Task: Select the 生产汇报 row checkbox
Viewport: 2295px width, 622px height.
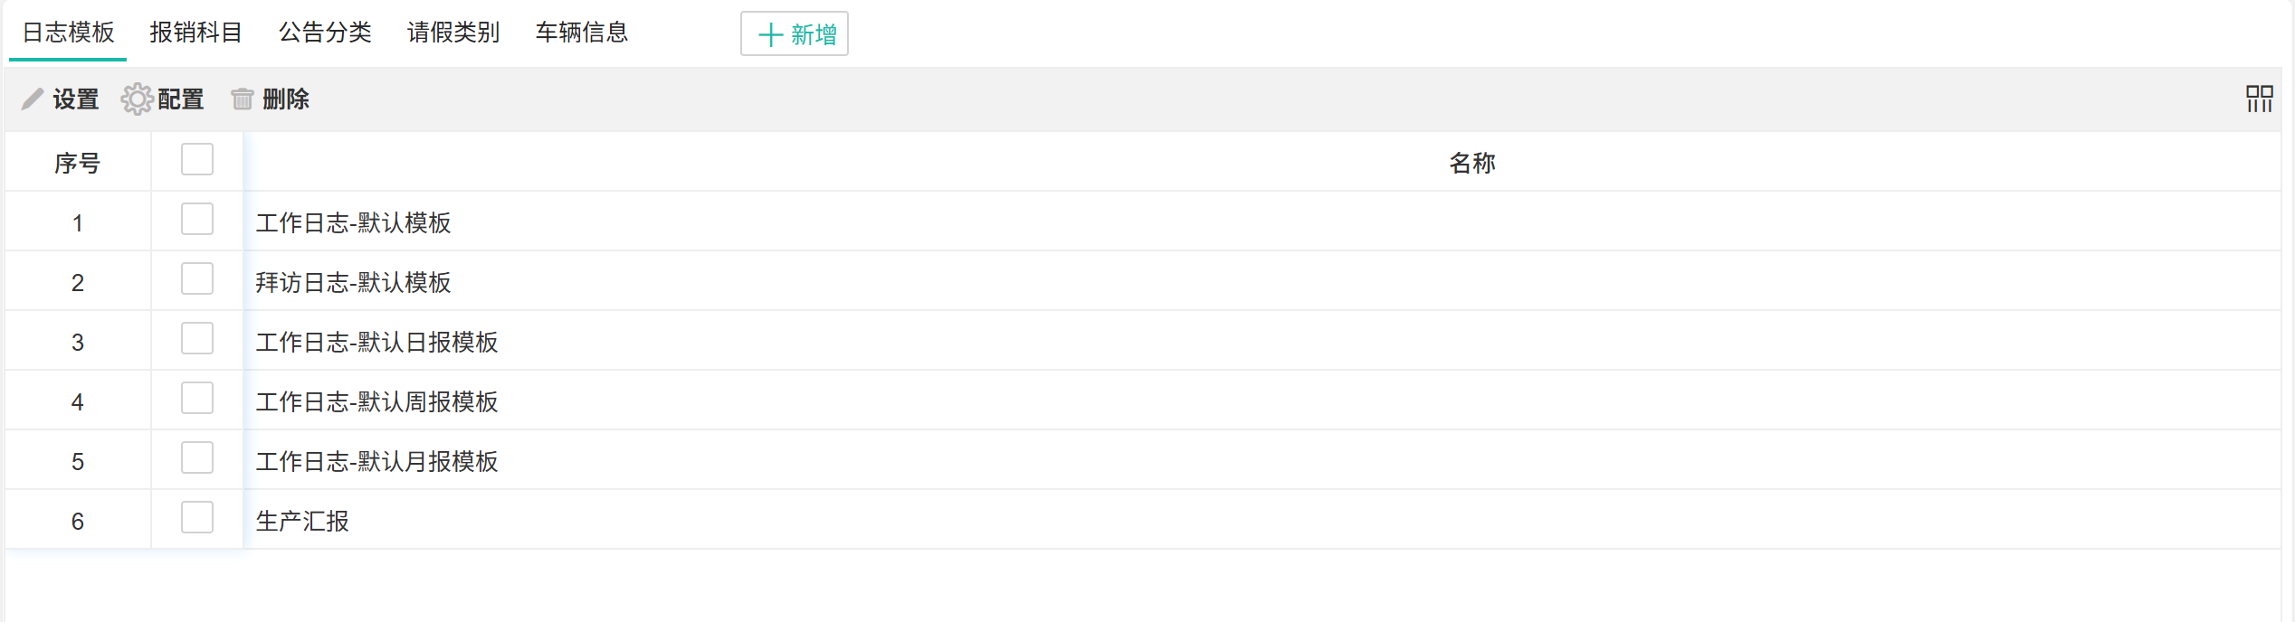Action: 196,518
